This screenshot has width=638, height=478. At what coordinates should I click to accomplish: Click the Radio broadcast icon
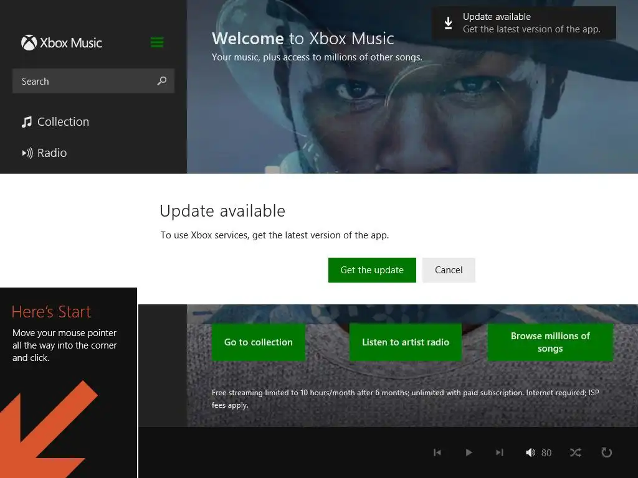coord(27,153)
